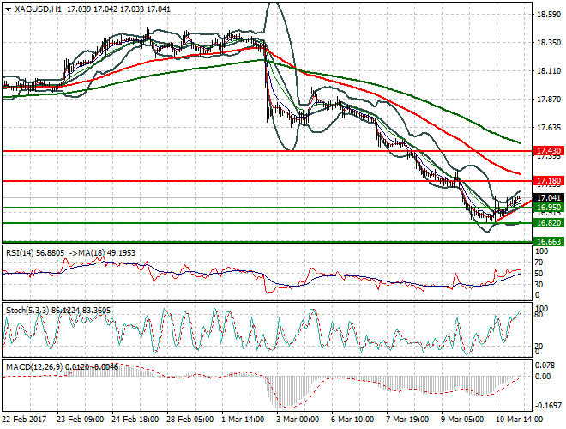The height and width of the screenshot is (429, 566).
Task: Click the 18.110 price scale value
Action: pos(549,70)
